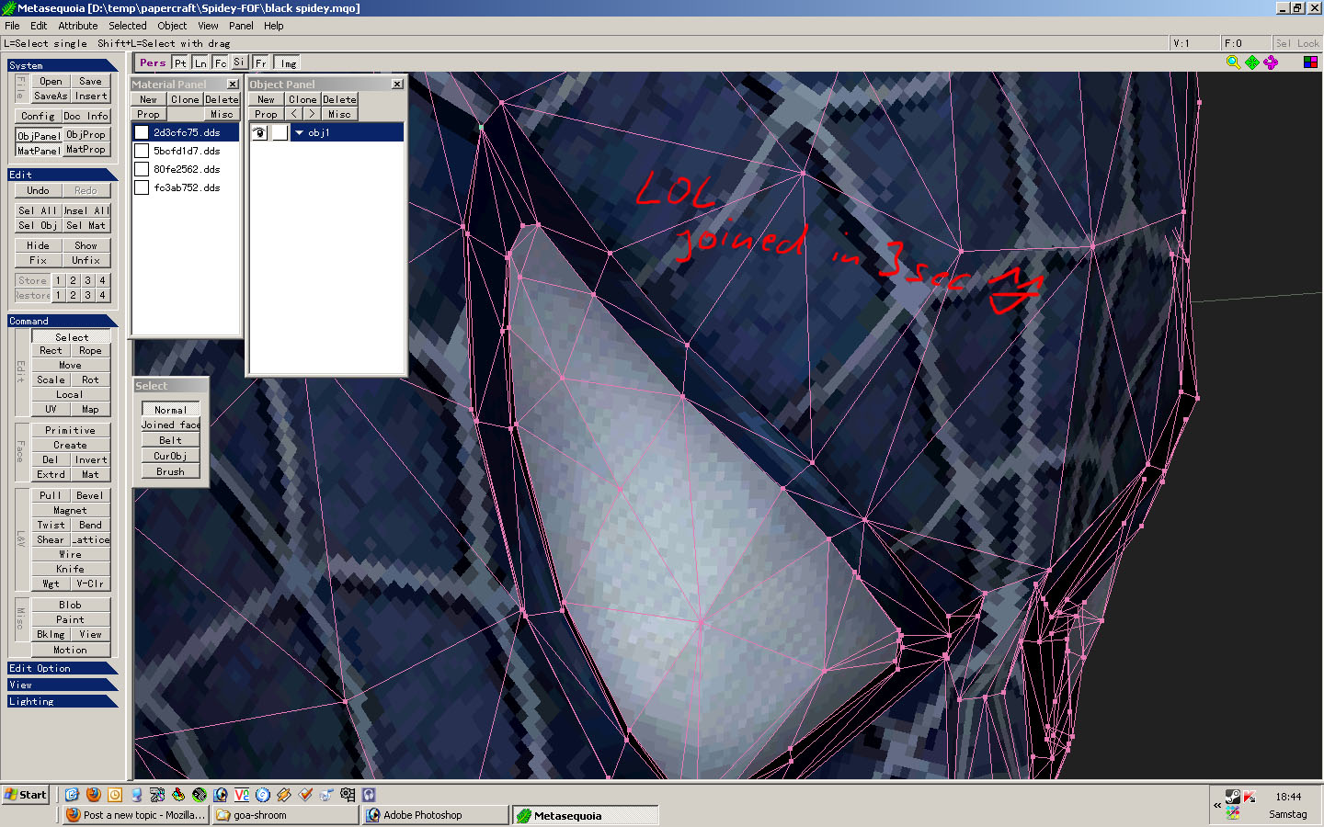This screenshot has height=827, width=1324.
Task: Click the Start button
Action: [x=26, y=795]
